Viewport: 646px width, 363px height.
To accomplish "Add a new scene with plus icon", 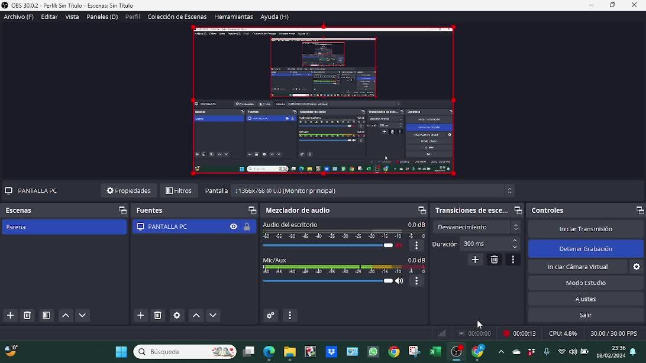I will click(x=11, y=316).
